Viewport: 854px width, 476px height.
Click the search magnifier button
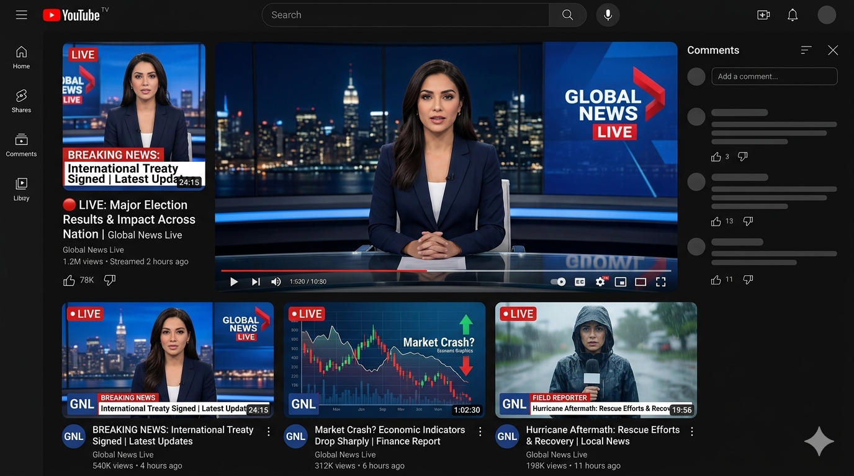(567, 15)
